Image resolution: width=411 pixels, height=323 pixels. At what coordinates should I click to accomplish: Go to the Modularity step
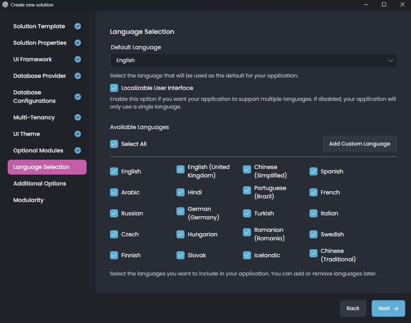28,200
